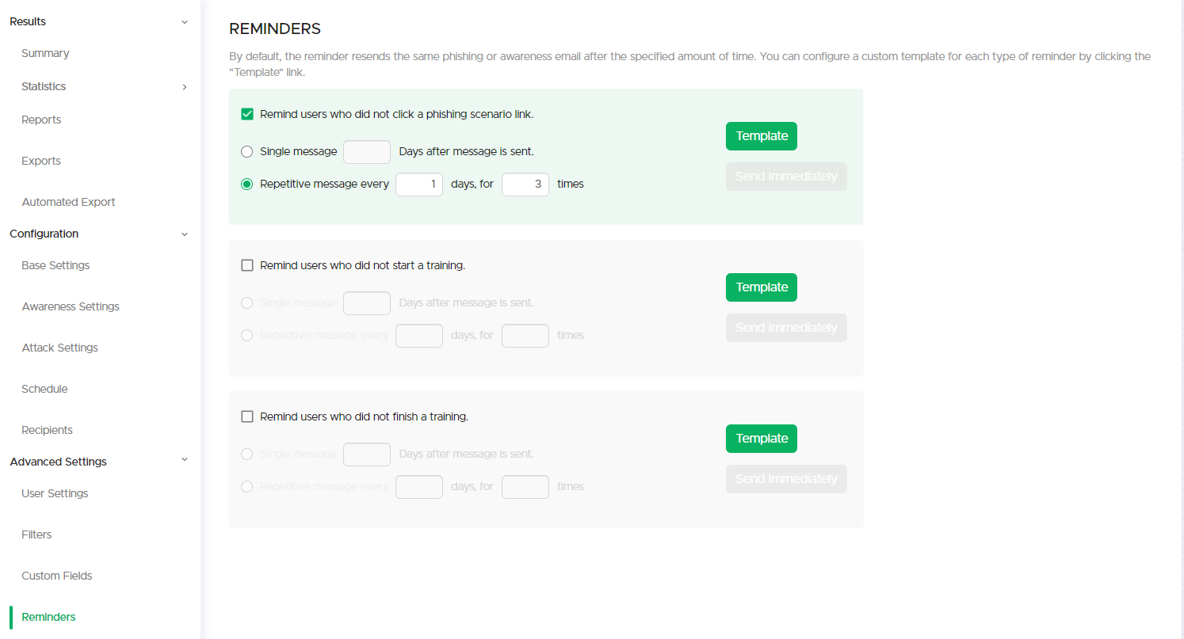Open Custom Fields page
The image size is (1184, 639).
point(57,576)
